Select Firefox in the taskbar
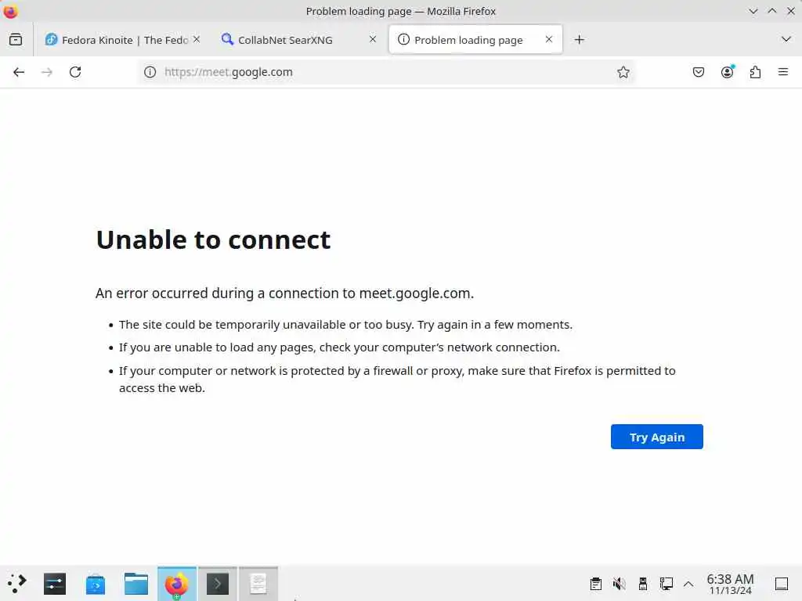 click(x=177, y=584)
